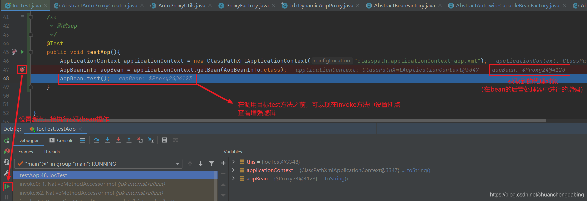Collapse the Javadoc comment at line 41
The height and width of the screenshot is (201, 587).
[x=30, y=17]
